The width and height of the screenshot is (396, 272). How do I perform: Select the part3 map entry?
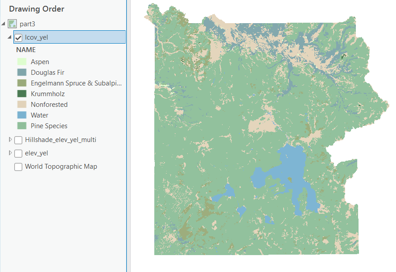coord(27,24)
